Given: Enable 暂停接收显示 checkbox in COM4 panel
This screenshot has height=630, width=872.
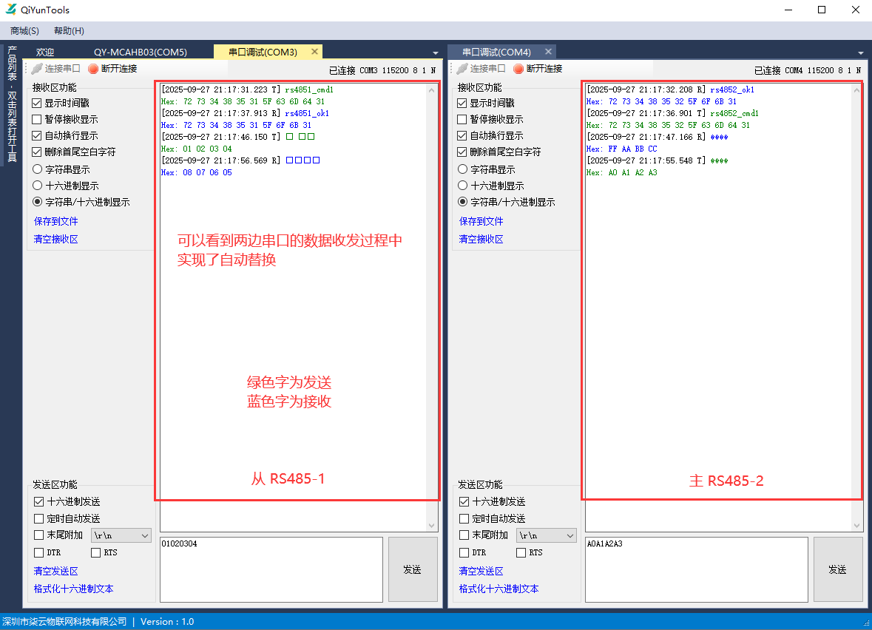Looking at the screenshot, I should coord(463,120).
